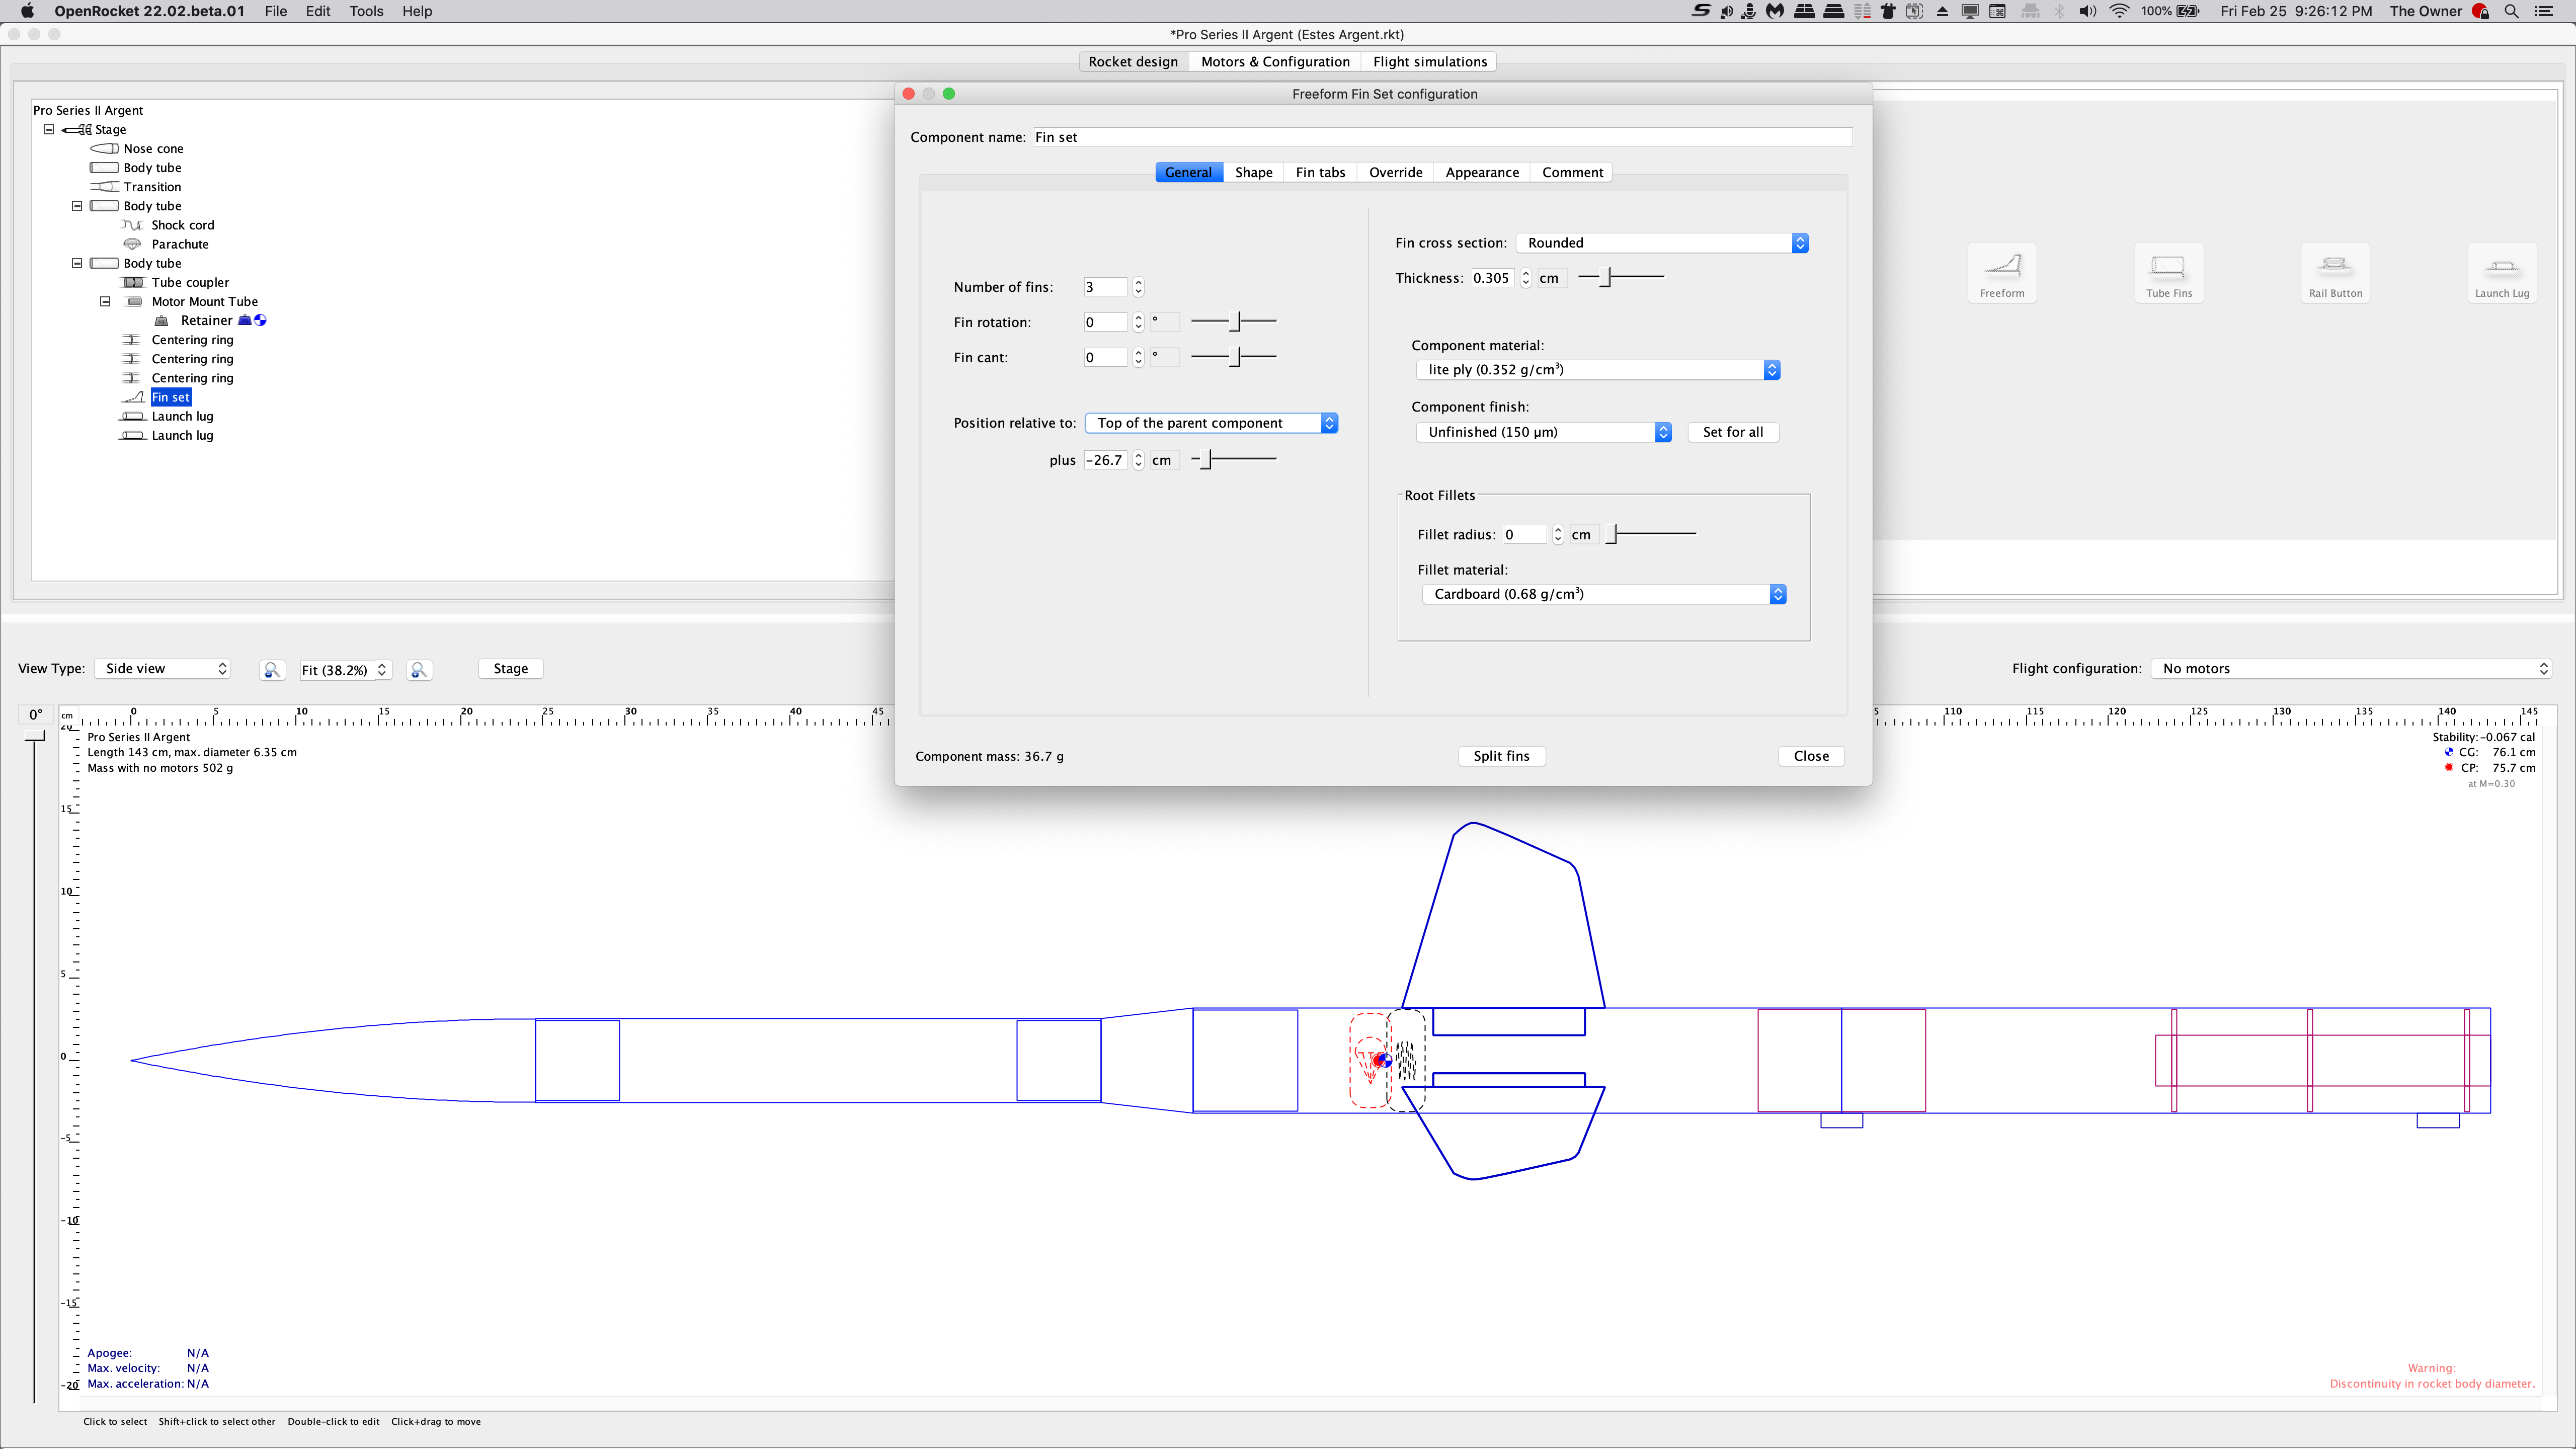Select the Freeform fin component icon
Image resolution: width=2576 pixels, height=1449 pixels.
coord(2002,272)
